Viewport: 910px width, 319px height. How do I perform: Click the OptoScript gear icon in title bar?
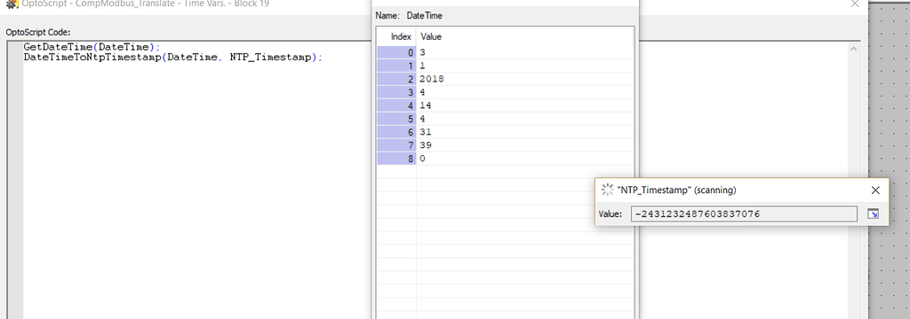[12, 4]
